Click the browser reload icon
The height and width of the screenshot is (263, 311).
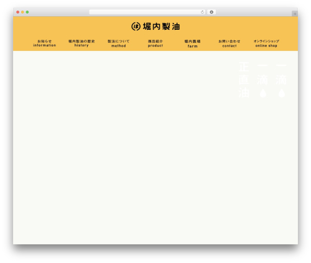tap(202, 12)
